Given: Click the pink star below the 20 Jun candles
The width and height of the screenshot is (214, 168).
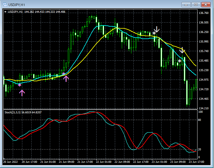Looking at the screenshot, I should pos(20,85).
